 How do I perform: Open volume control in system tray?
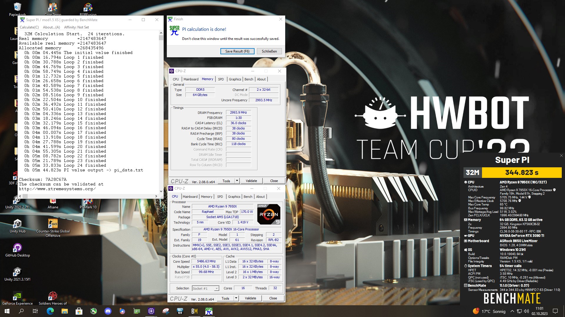[526, 311]
